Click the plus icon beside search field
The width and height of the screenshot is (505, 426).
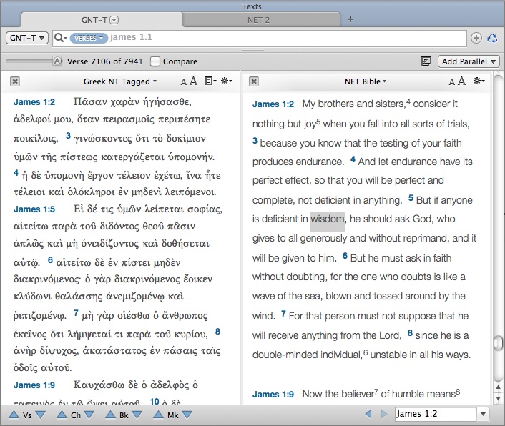[477, 38]
